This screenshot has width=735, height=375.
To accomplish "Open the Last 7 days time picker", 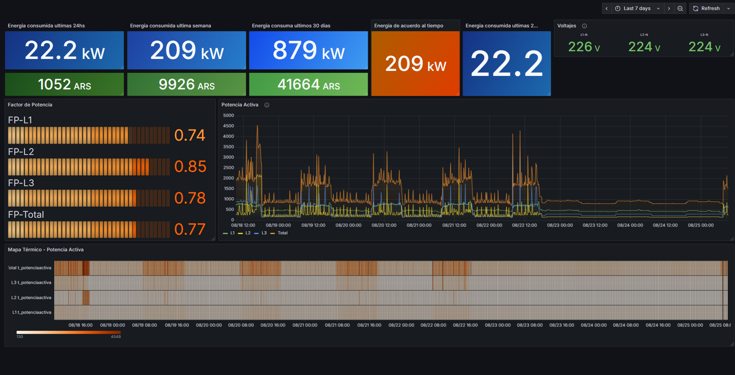I will [637, 8].
